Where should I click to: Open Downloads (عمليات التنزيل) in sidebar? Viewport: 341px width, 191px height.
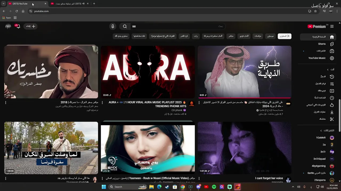click(x=318, y=112)
